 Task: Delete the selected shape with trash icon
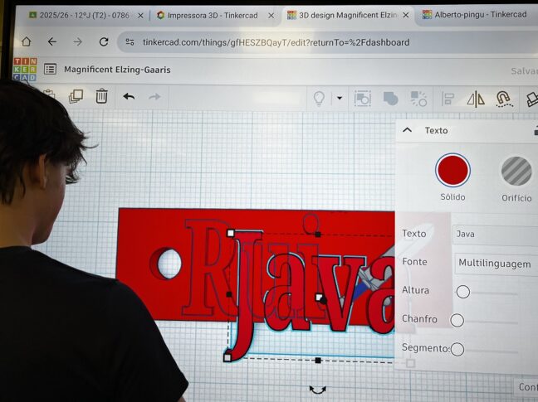tap(101, 96)
